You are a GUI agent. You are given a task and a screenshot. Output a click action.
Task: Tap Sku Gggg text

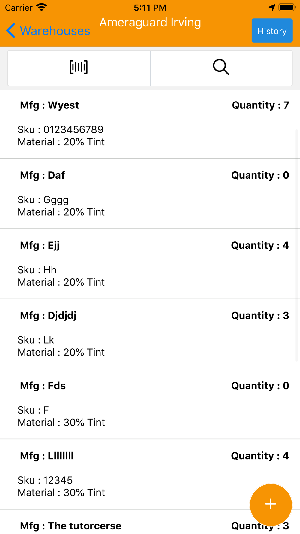click(x=43, y=200)
